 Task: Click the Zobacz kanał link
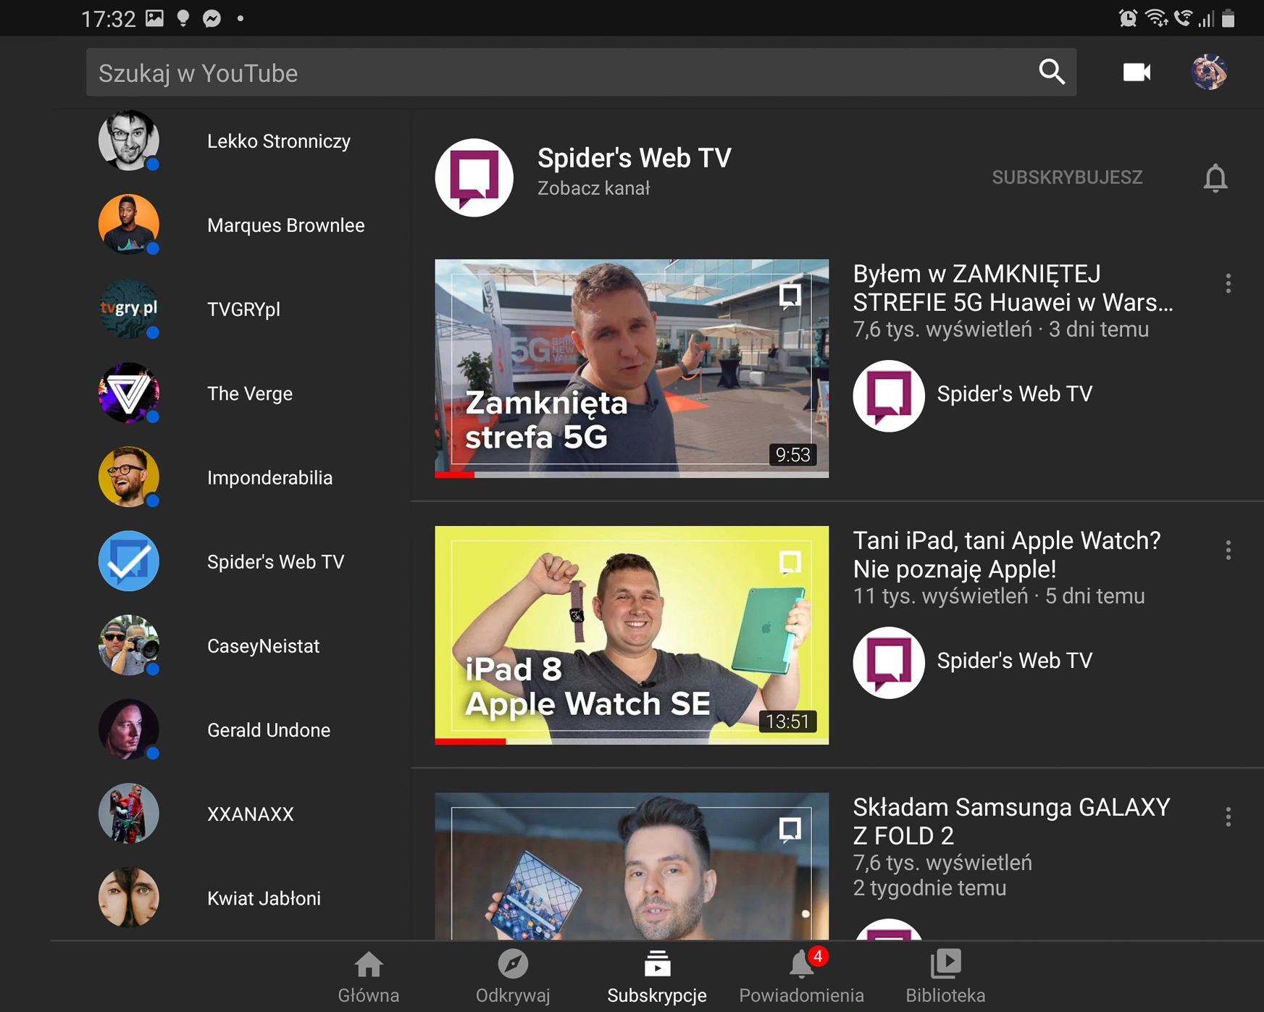click(593, 188)
